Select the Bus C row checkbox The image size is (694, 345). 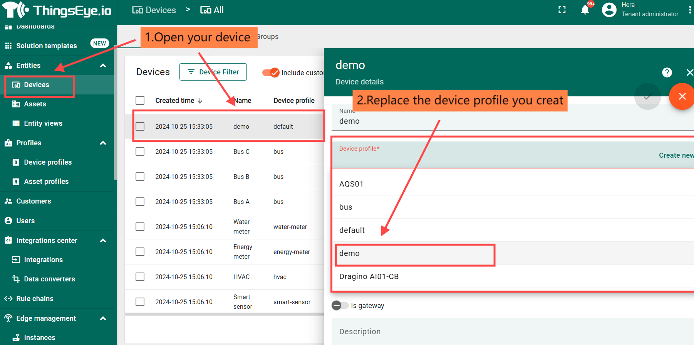[x=140, y=151]
